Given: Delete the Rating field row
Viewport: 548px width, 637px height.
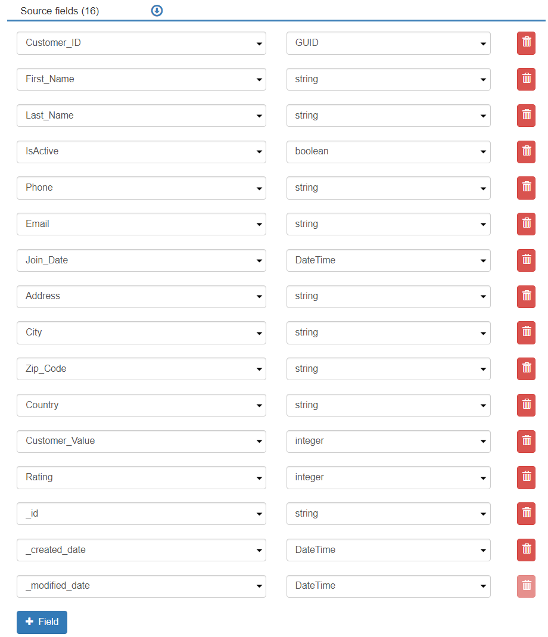Looking at the screenshot, I should point(526,477).
